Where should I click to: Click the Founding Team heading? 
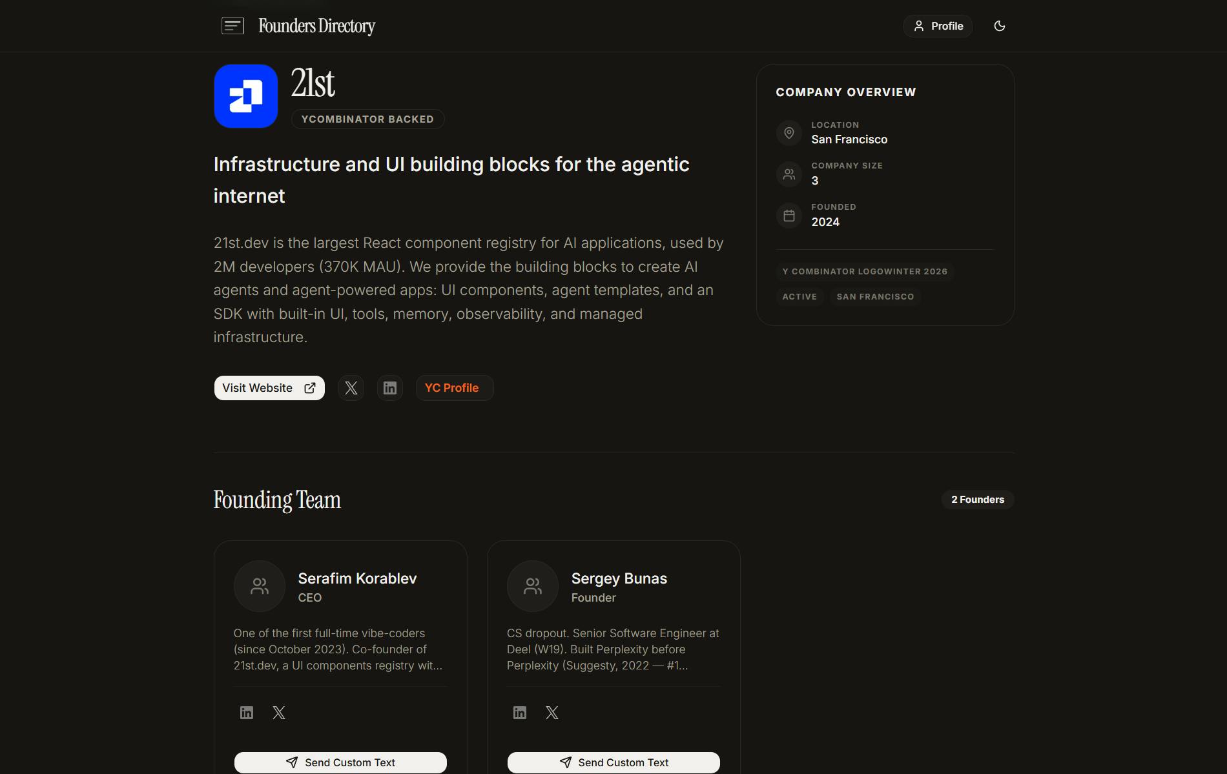(x=277, y=500)
